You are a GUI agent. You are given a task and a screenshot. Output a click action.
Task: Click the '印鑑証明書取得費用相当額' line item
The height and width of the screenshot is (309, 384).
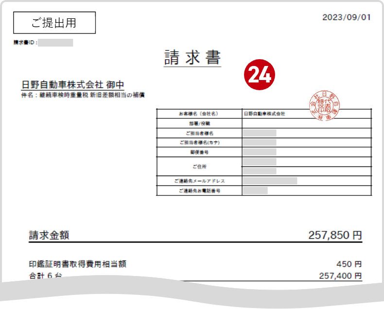[x=78, y=264]
